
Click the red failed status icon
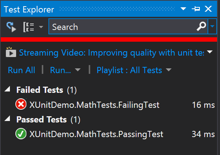21,104
